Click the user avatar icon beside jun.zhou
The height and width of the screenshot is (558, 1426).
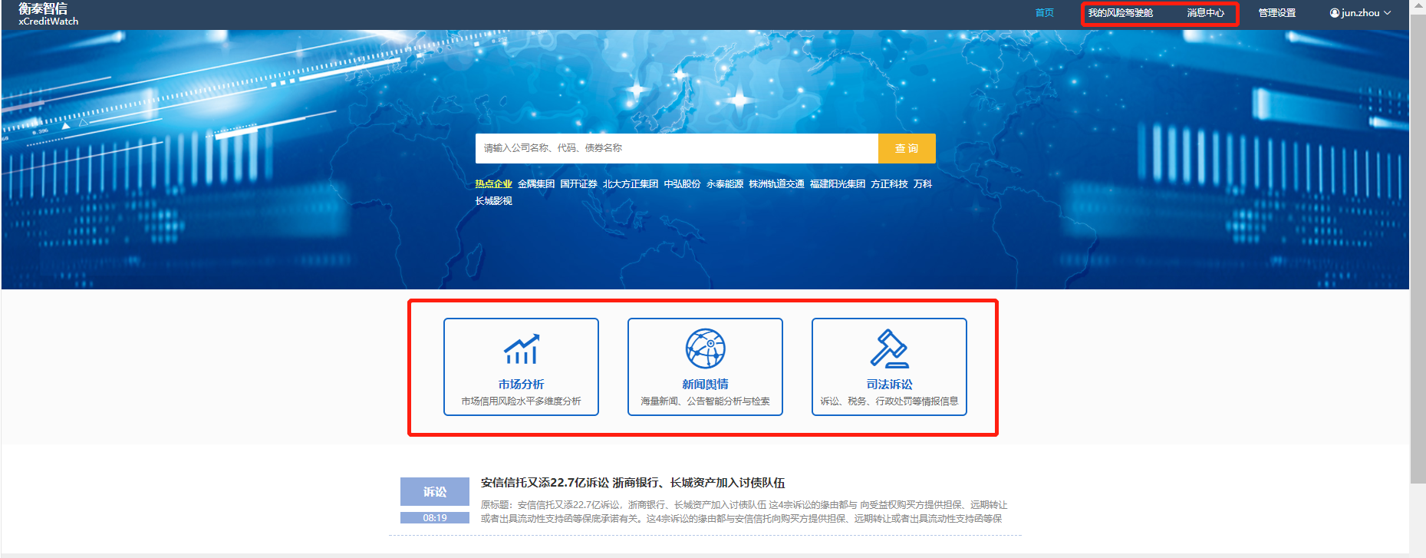(x=1335, y=13)
